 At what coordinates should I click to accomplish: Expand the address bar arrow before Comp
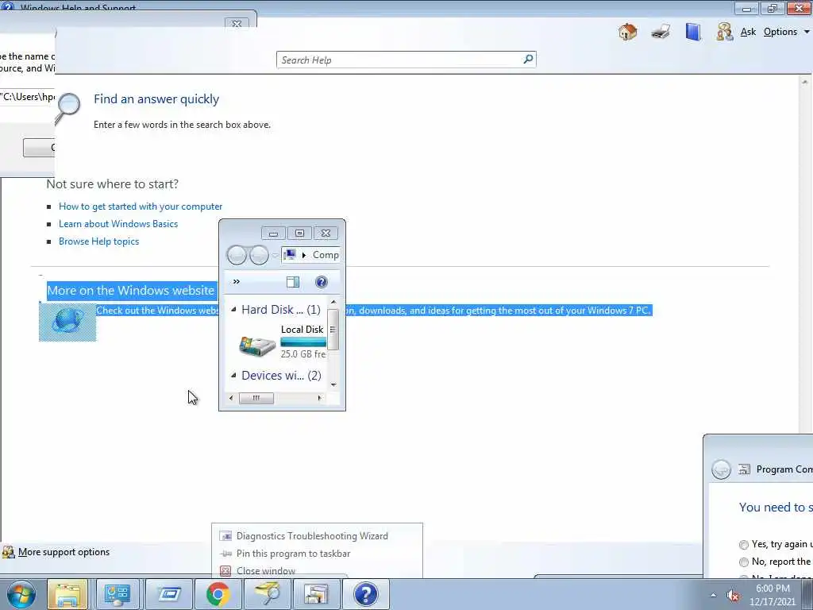pyautogui.click(x=304, y=255)
